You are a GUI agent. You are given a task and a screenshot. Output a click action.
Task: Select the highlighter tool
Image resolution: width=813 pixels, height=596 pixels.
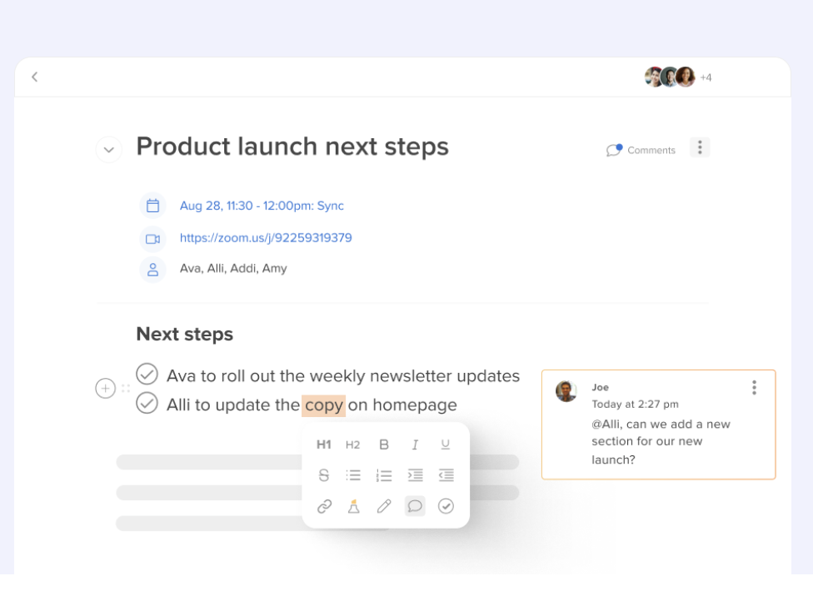[x=353, y=505]
